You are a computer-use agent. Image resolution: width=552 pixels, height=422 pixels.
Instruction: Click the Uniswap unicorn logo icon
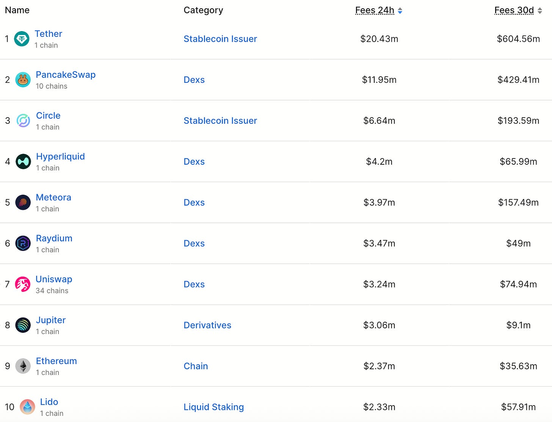tap(23, 284)
